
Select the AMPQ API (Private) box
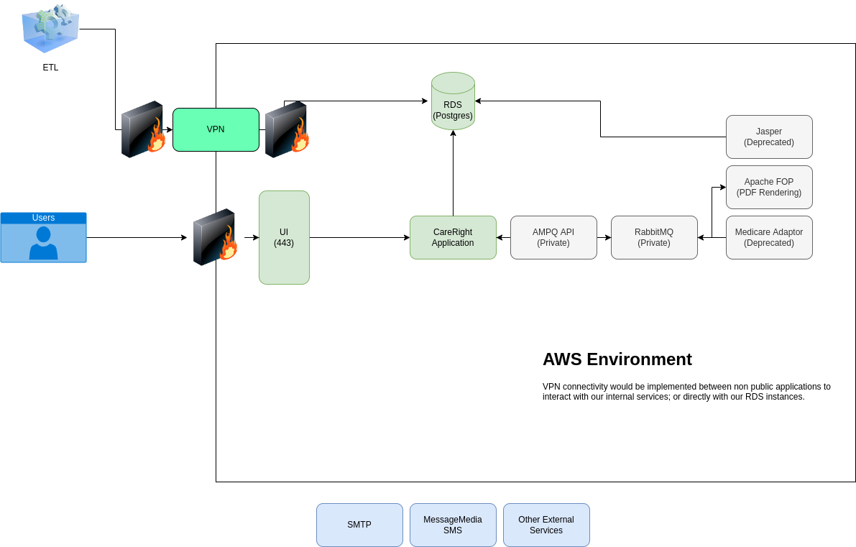tap(553, 237)
